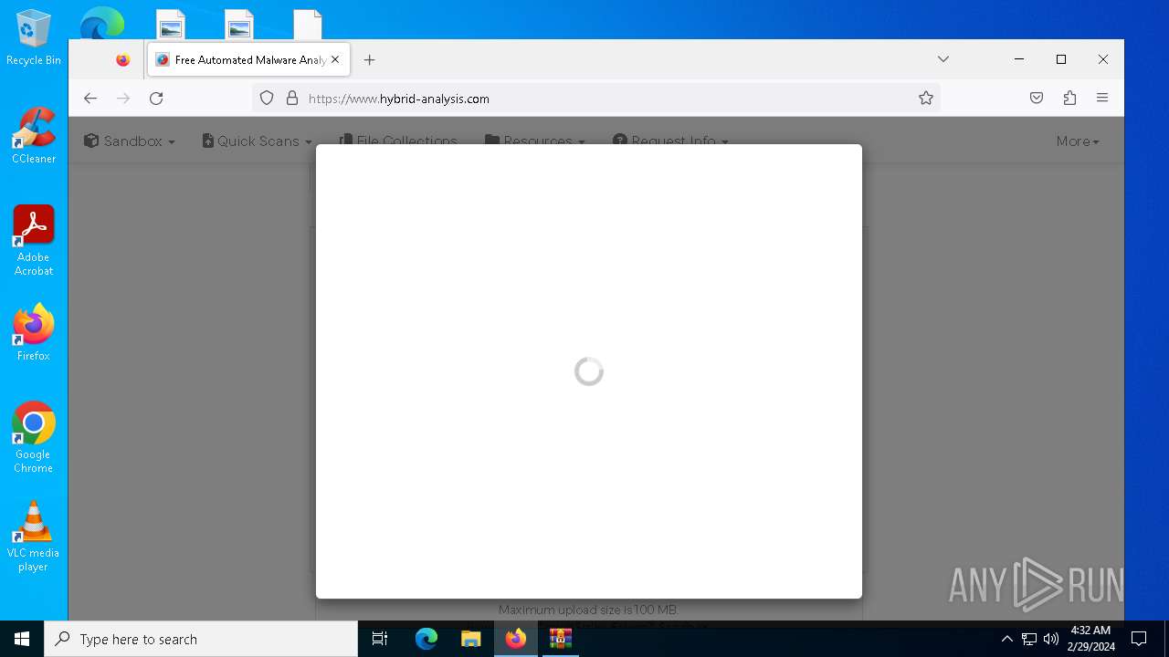Screen dimensions: 1169x657
Task: Open the Firefox View pinned button
Action: click(123, 60)
